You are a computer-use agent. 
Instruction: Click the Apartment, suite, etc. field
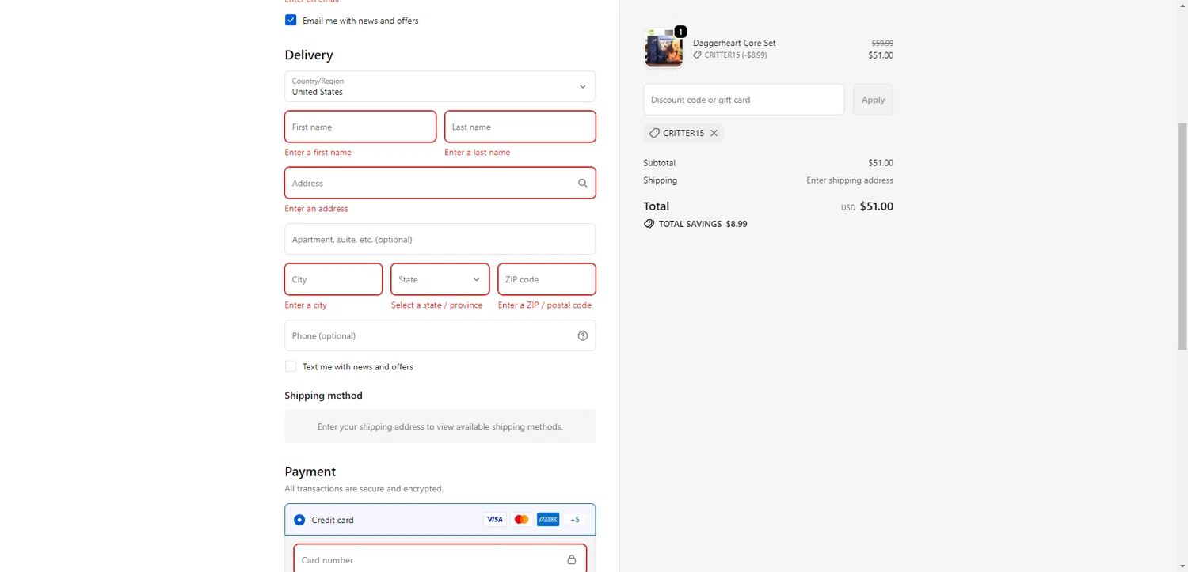tap(440, 240)
